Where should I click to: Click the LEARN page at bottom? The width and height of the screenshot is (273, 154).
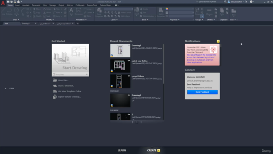122,150
